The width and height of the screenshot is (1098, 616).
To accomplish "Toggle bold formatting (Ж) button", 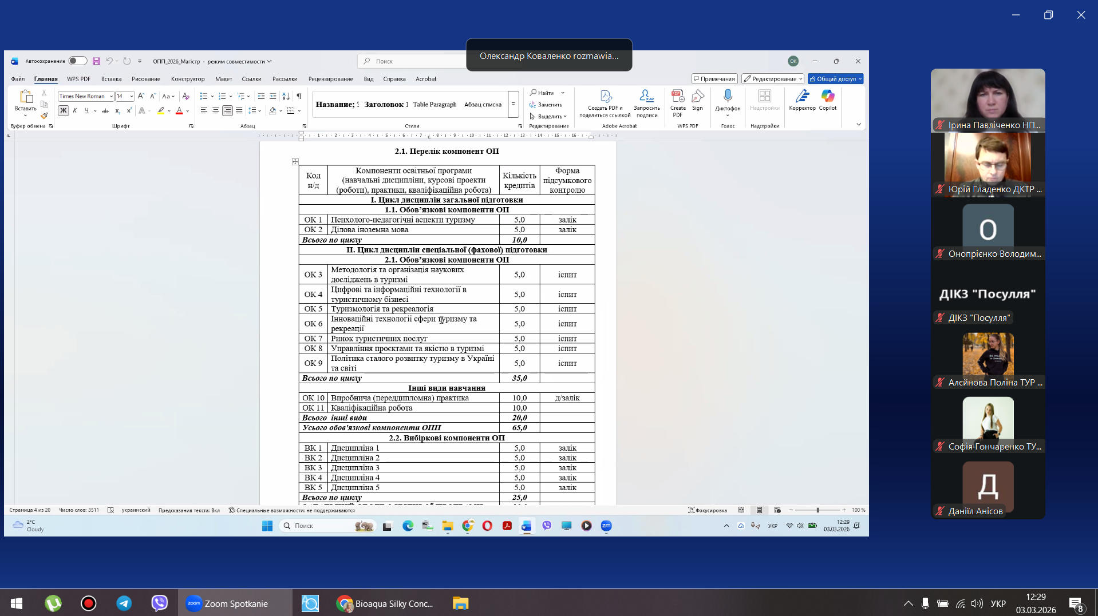I will click(63, 111).
